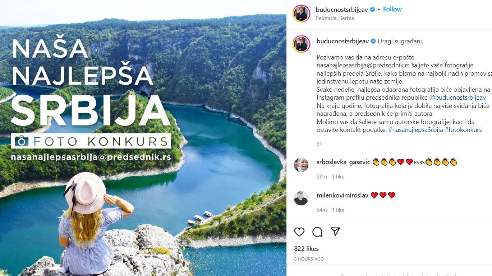View the 822 likes list
The image size is (492, 276).
(307, 249)
